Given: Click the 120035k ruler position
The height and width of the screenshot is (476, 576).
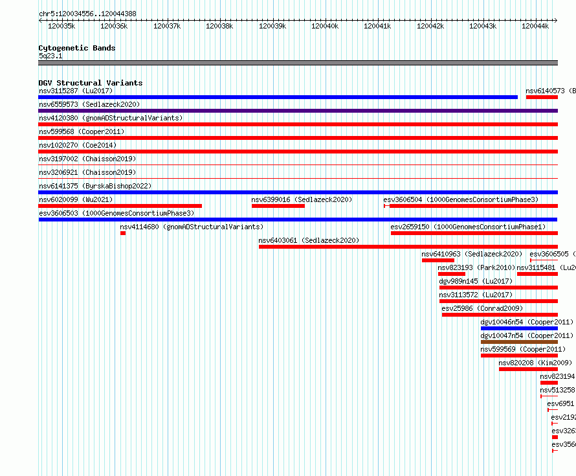Looking at the screenshot, I should click(x=61, y=26).
